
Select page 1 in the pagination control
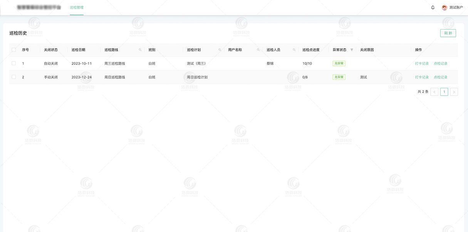444,91
